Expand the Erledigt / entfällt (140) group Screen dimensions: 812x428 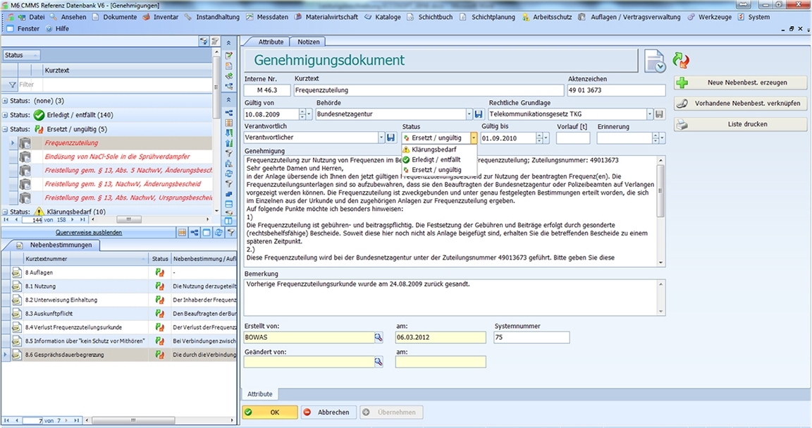point(5,115)
